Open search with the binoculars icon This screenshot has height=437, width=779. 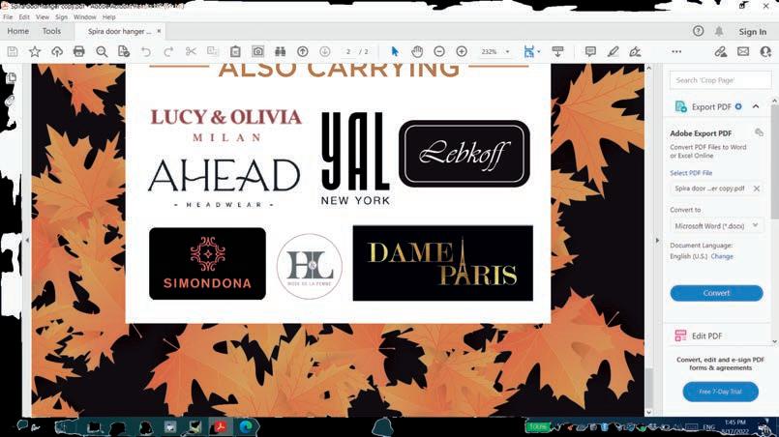pos(281,51)
